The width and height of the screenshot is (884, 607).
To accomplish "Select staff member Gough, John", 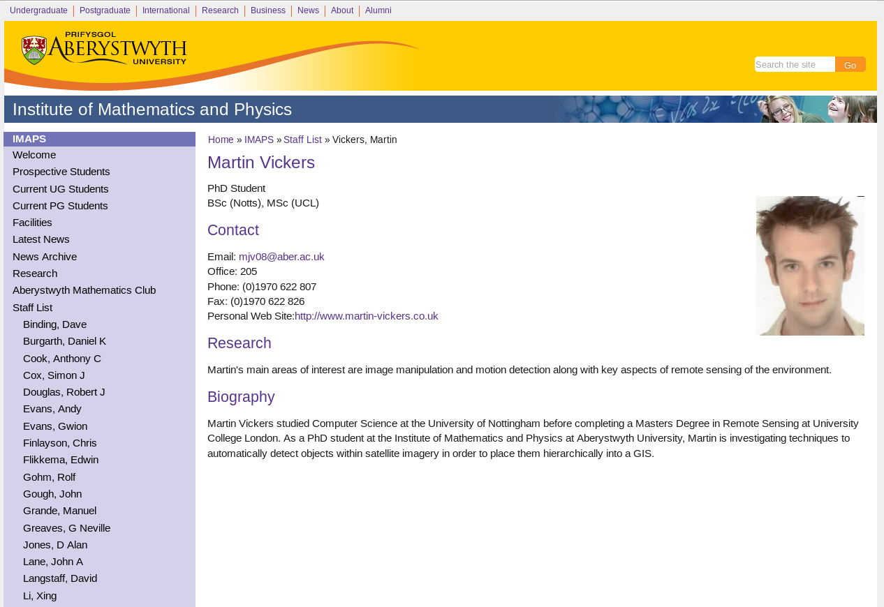I will point(52,494).
